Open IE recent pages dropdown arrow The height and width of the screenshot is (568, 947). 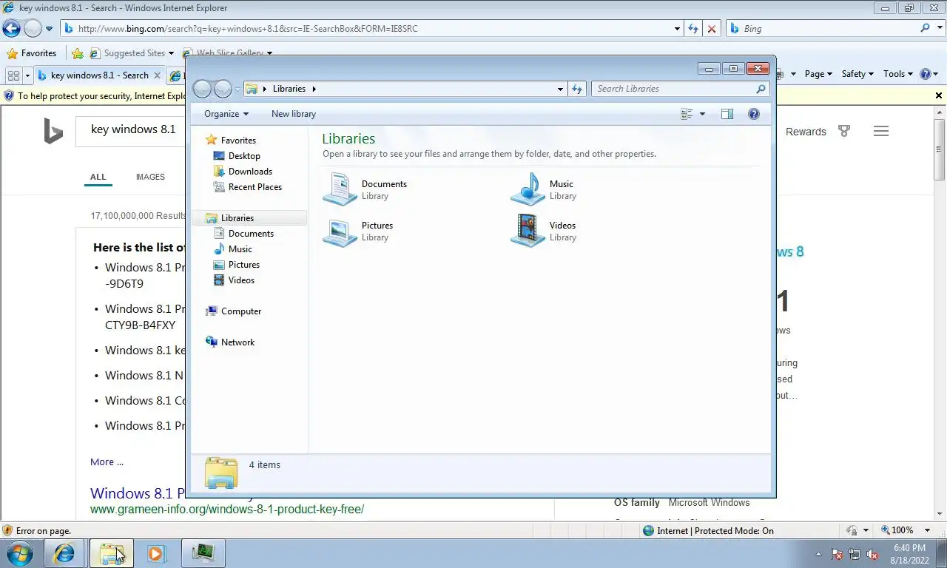click(50, 29)
